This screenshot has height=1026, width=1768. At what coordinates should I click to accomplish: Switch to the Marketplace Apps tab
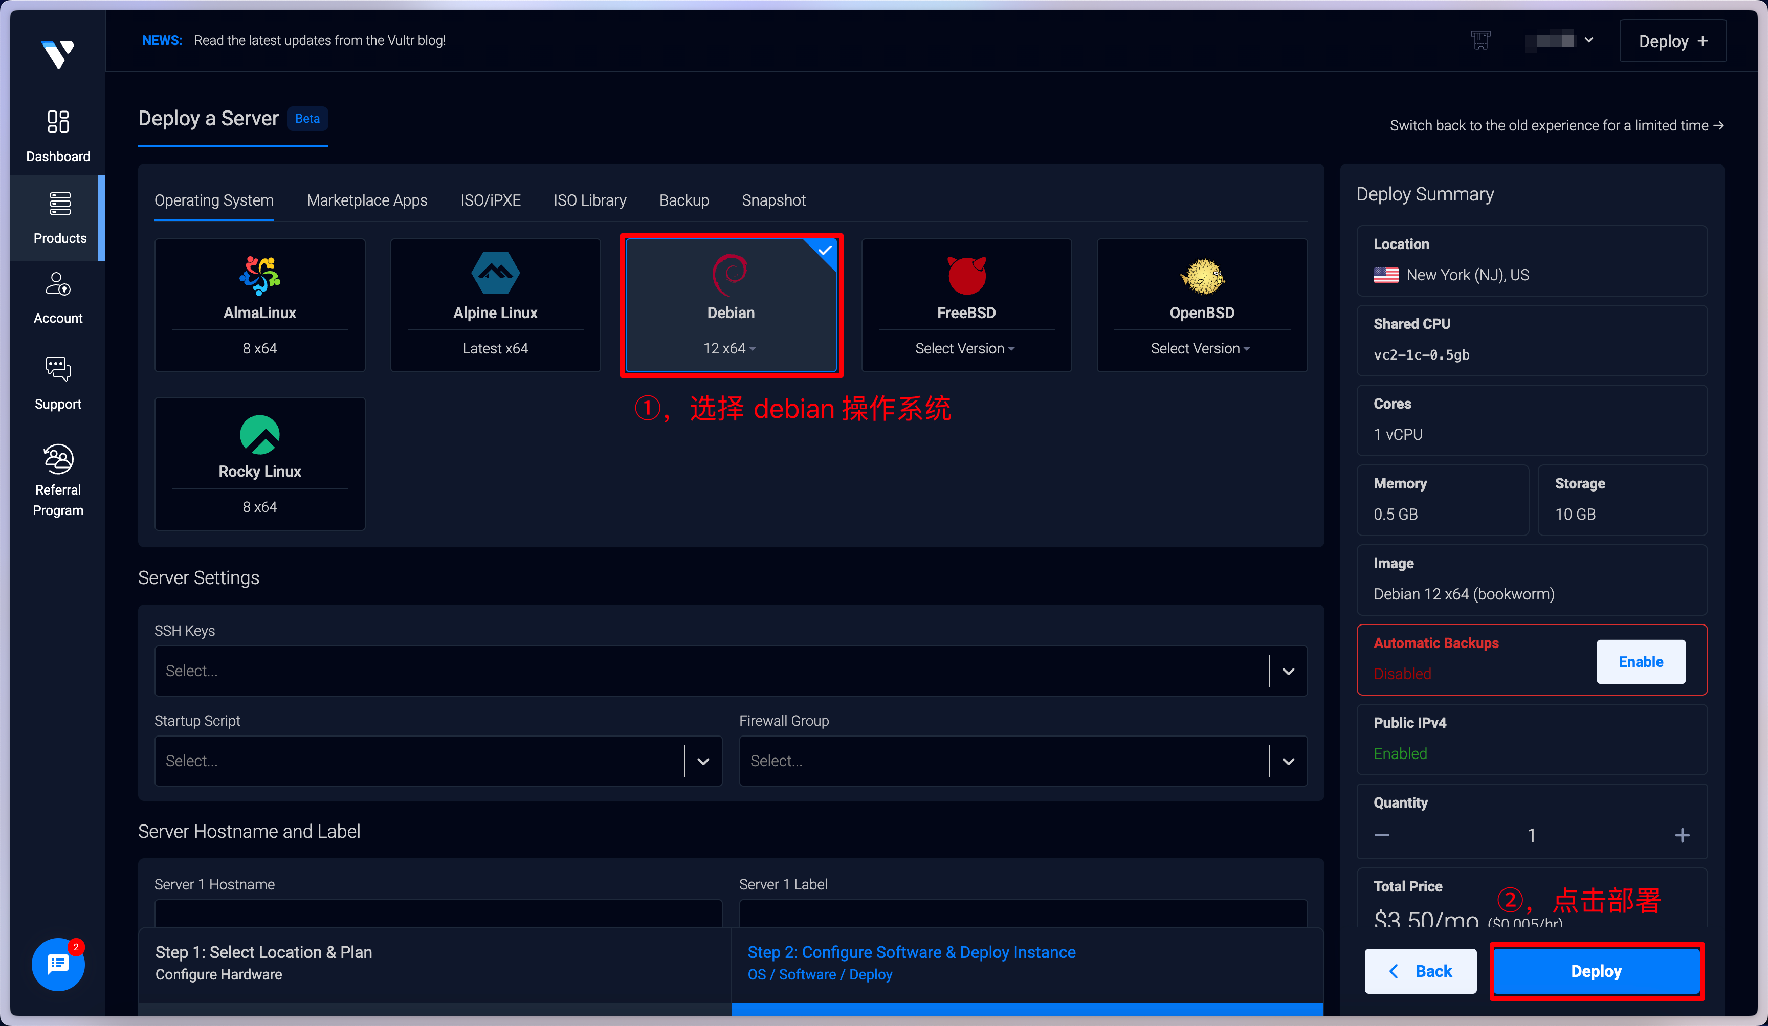click(366, 200)
